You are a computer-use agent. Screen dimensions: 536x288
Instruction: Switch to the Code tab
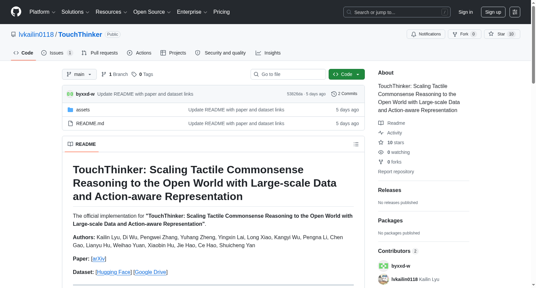point(23,53)
